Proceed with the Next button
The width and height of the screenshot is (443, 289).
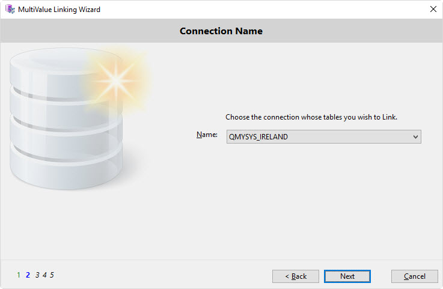(347, 276)
